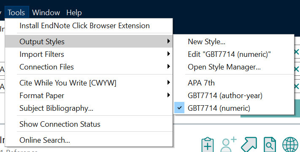Click the export arrow icon

[x=249, y=144]
